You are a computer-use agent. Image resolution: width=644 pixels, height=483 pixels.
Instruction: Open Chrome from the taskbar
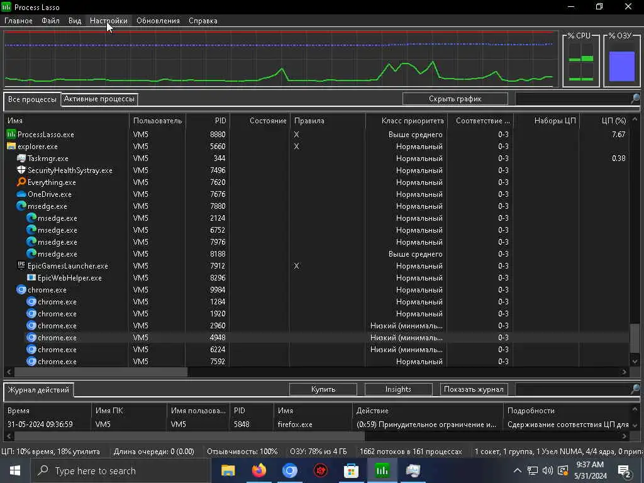[x=289, y=470]
